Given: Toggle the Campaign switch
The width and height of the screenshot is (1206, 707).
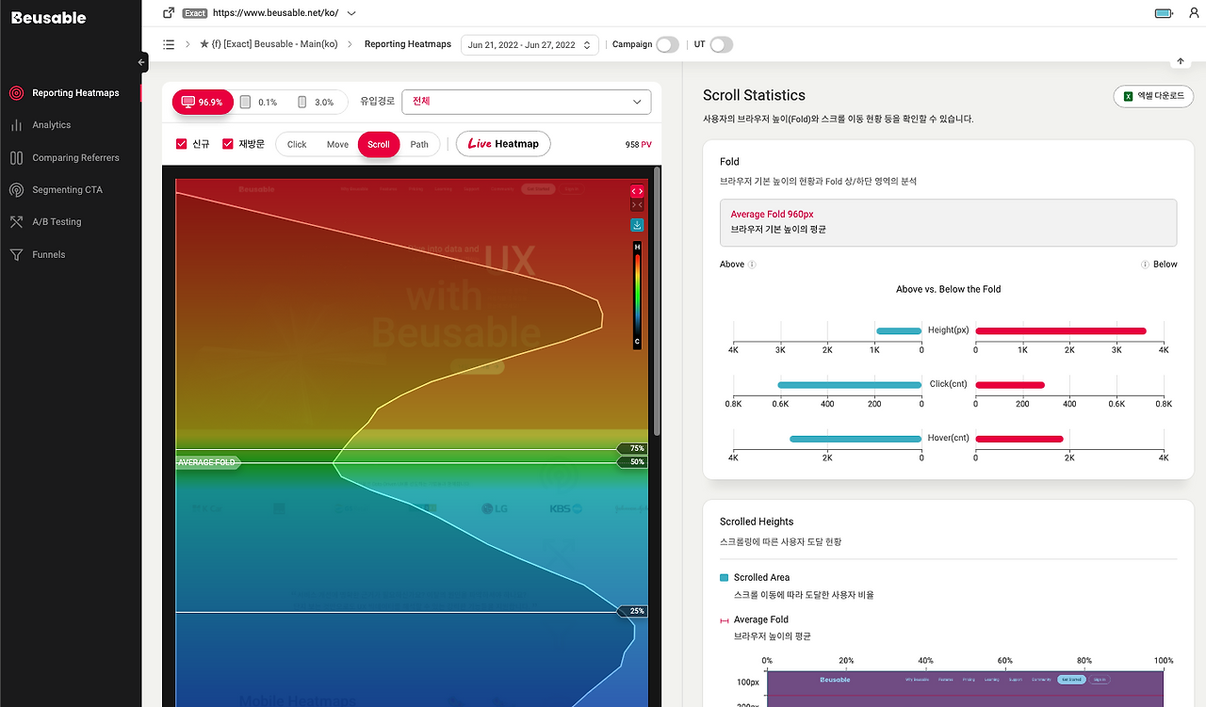Looking at the screenshot, I should (x=667, y=44).
